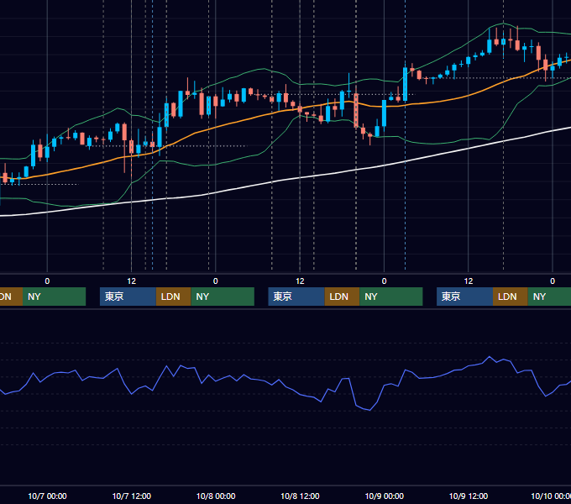
Task: Click the hour label 0 above 10/9 00:00
Action: [x=385, y=281]
